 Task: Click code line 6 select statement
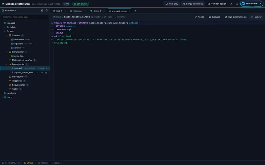[122, 40]
